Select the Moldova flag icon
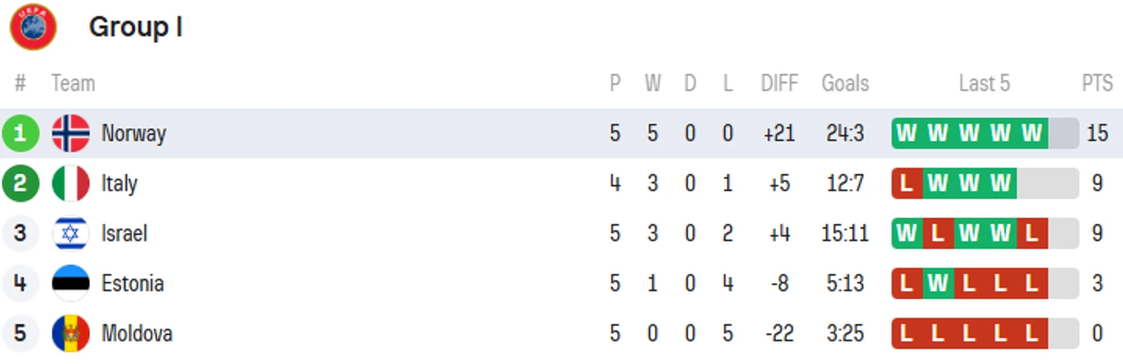This screenshot has height=364, width=1123. pos(71,333)
